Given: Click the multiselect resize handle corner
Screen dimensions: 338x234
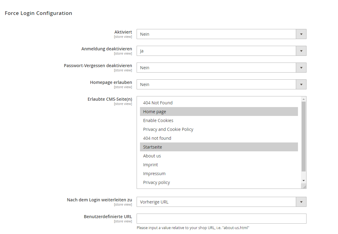Looking at the screenshot, I should [304, 187].
